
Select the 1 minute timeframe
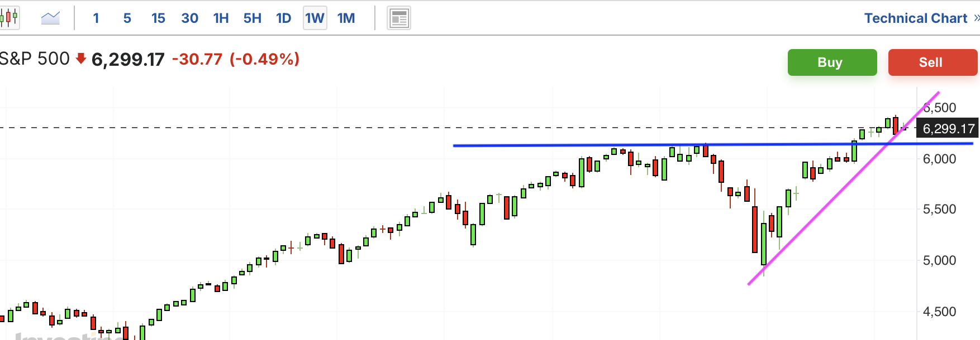[96, 18]
